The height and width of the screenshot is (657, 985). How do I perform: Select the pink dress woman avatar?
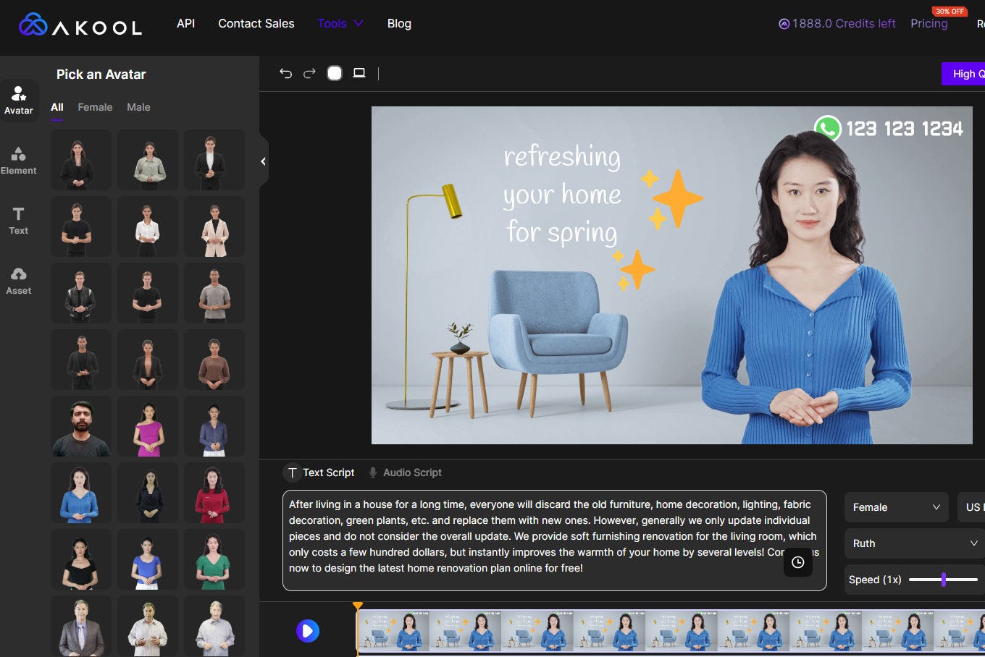(148, 426)
